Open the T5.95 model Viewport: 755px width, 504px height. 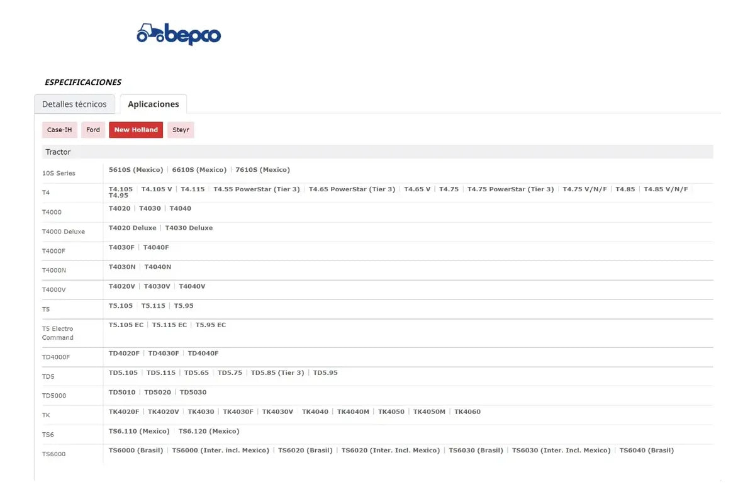[x=184, y=306]
